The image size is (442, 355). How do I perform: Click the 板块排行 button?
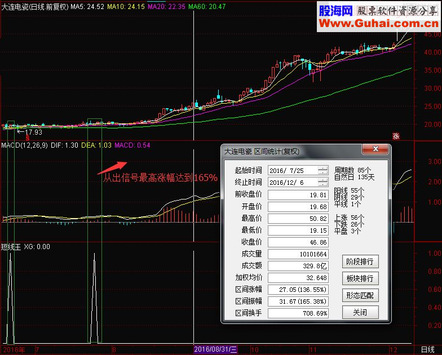[360, 278]
